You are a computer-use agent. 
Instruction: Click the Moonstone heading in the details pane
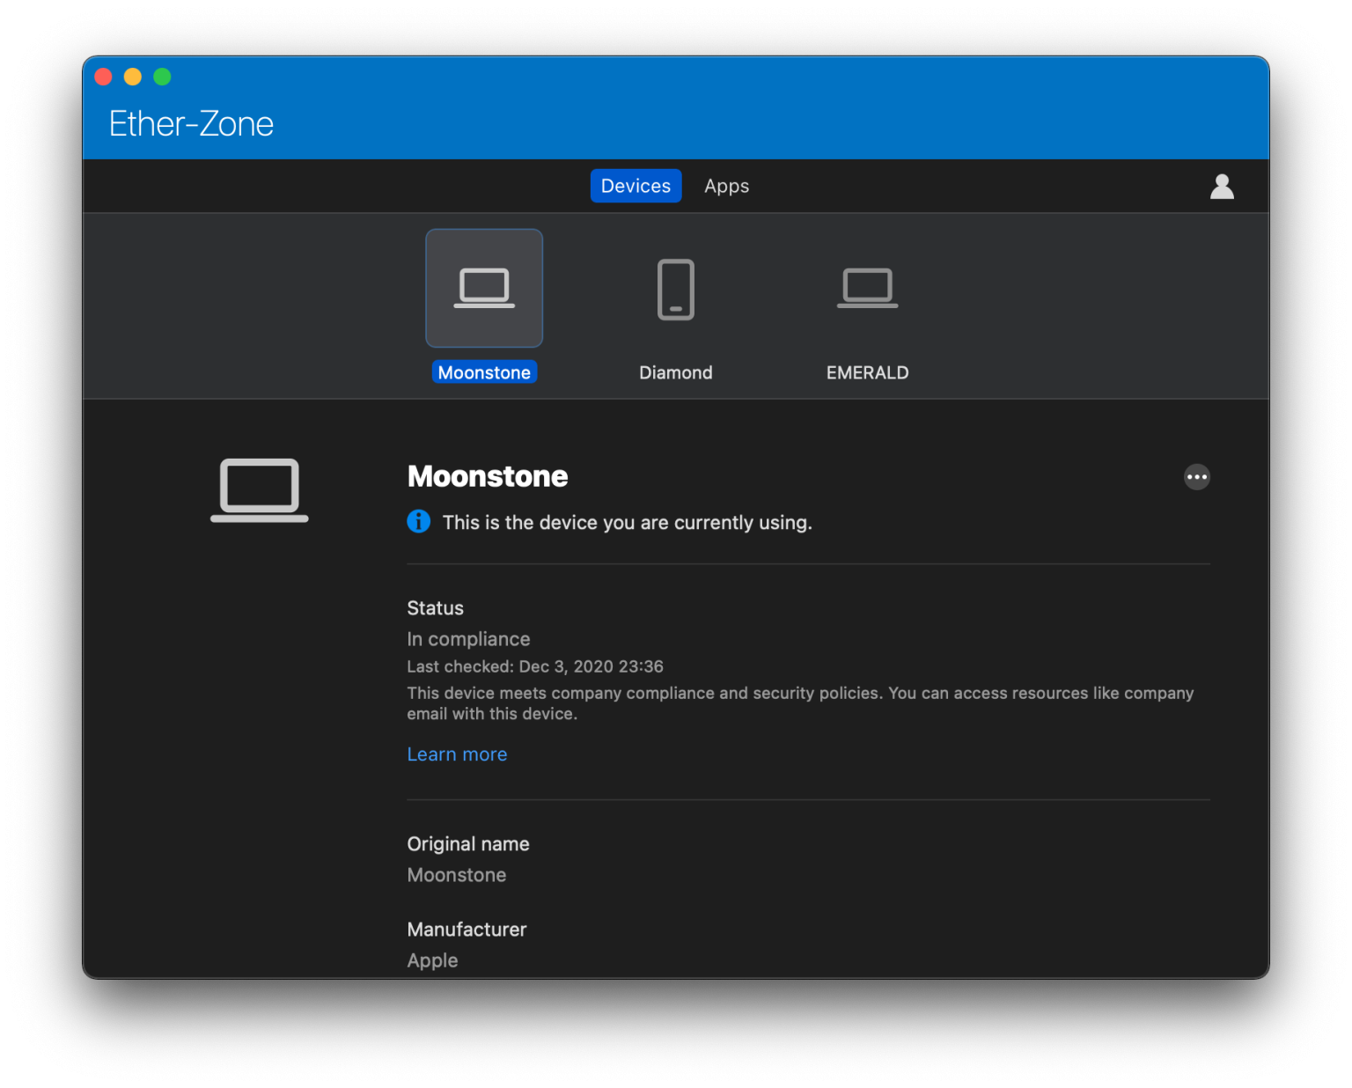[x=487, y=476]
